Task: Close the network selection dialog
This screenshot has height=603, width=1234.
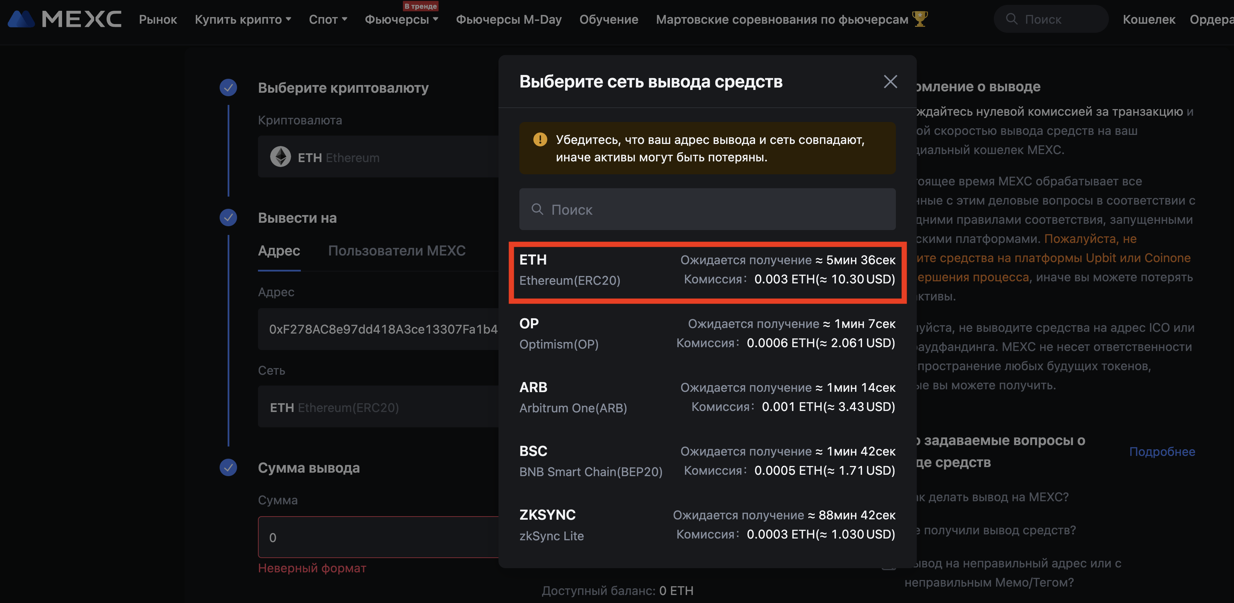Action: point(890,82)
